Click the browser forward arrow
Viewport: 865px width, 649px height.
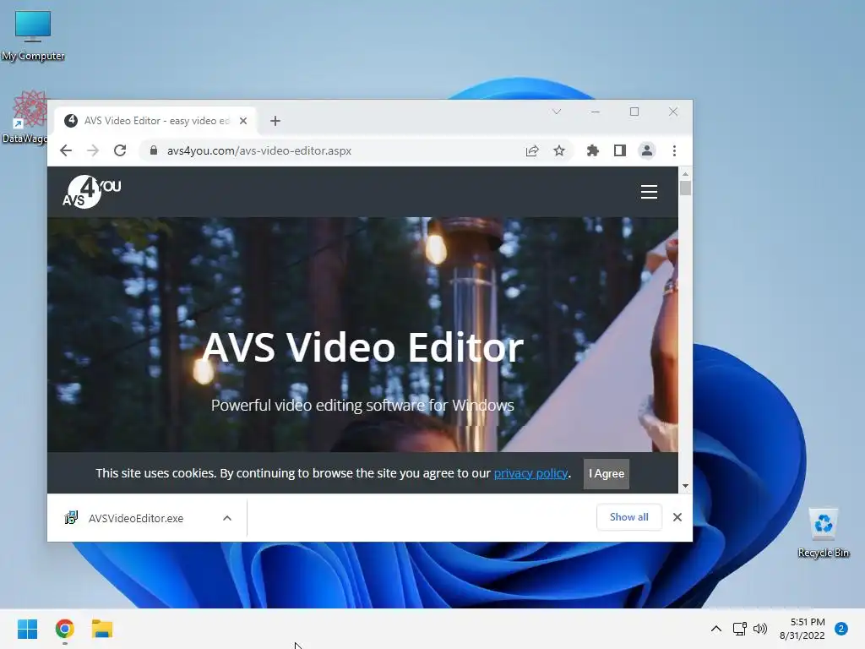(x=93, y=150)
